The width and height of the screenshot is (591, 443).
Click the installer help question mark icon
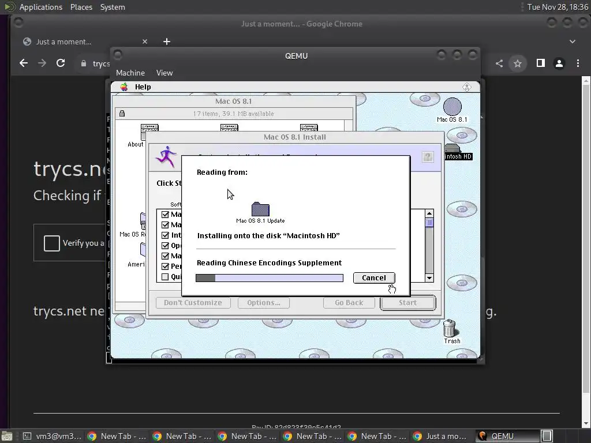[x=428, y=157]
